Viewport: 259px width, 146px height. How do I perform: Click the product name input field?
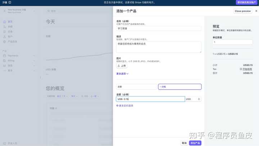[x=159, y=28]
